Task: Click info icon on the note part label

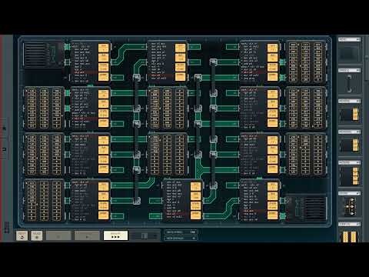Action: coord(358,39)
